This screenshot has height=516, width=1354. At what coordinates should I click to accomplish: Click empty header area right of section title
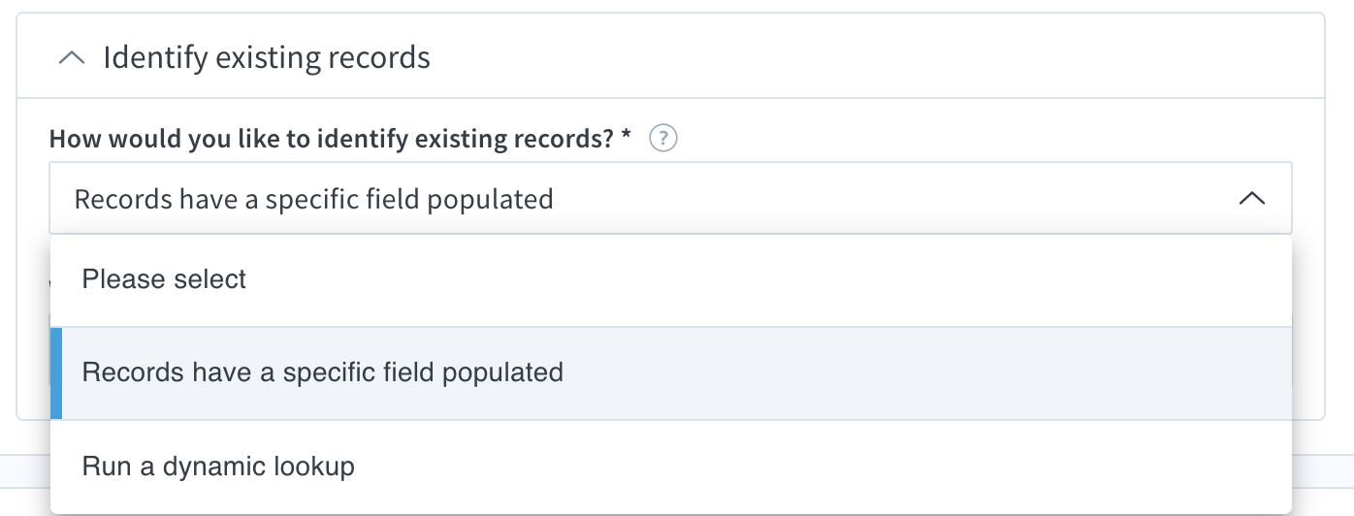point(873,58)
